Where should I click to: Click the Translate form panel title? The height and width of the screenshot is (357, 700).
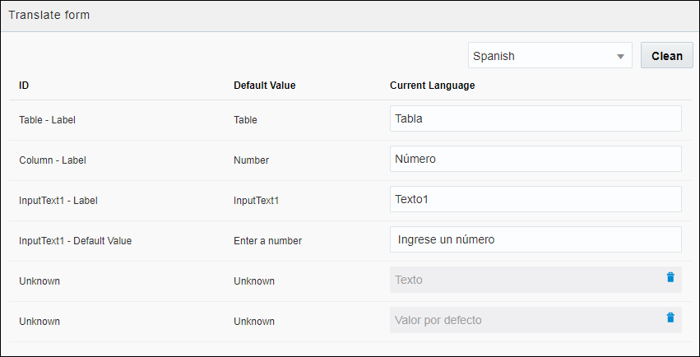[x=49, y=15]
